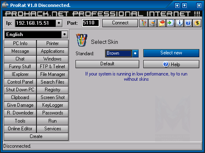This screenshot has height=153, width=205.
Task: Open the Registry section
Action: [53, 90]
